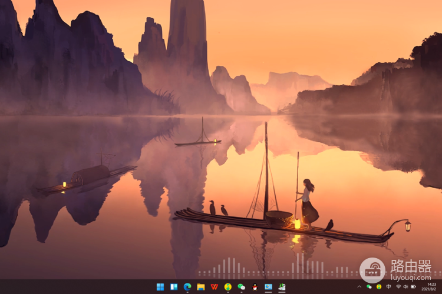Click the QQ Music tray icon
The width and height of the screenshot is (442, 294).
[379, 287]
